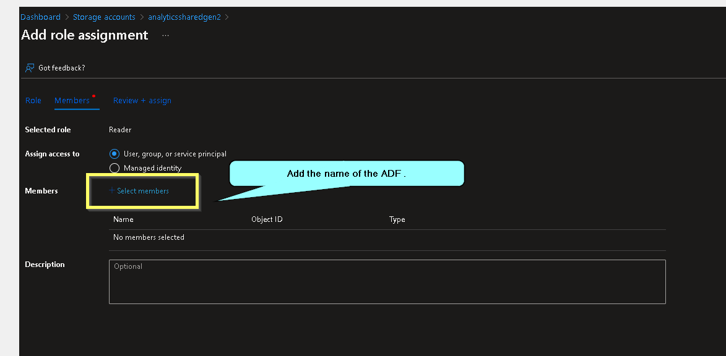
Task: Click the Got feedback icon
Action: [30, 68]
